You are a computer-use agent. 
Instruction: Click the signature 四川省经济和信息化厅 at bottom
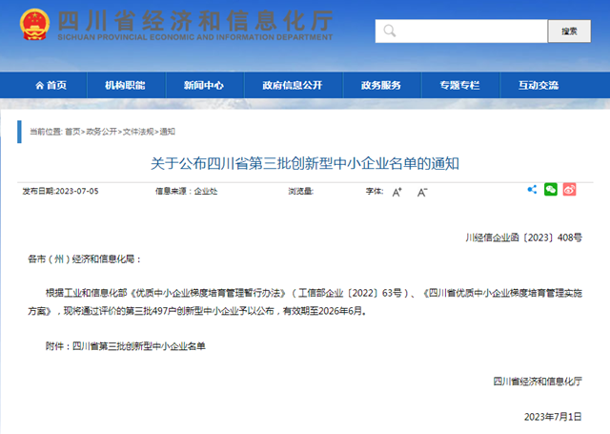(538, 382)
